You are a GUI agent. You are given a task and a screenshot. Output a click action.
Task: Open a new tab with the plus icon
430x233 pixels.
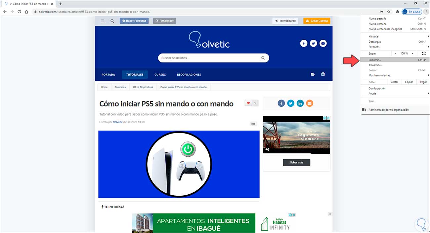click(x=61, y=4)
